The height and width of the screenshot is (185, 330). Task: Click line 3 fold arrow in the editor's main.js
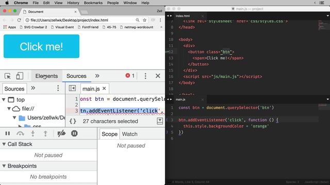click(x=167, y=120)
